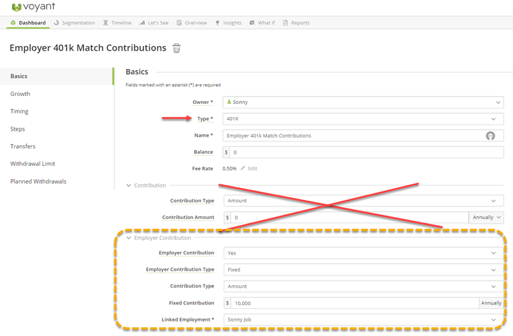This screenshot has width=513, height=336.
Task: Go to the Timeline tab
Action: [x=118, y=23]
